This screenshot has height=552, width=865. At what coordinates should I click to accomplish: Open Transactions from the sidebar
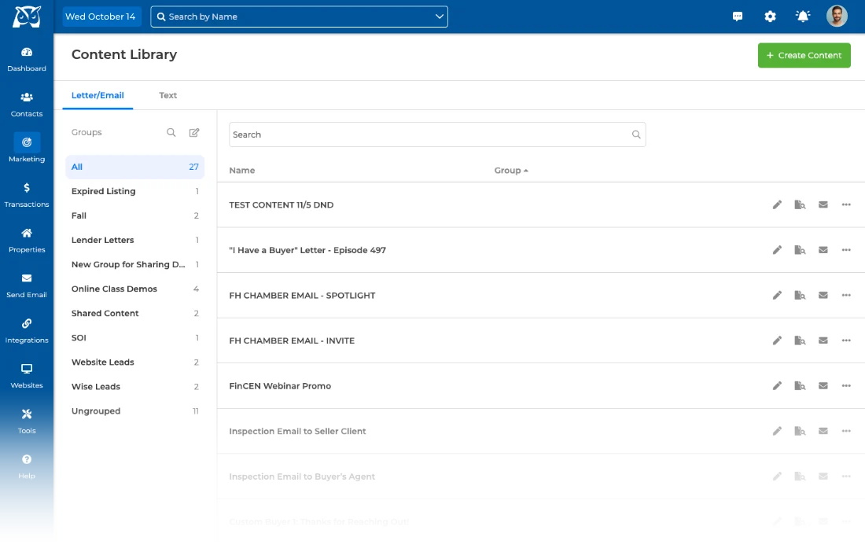[27, 195]
